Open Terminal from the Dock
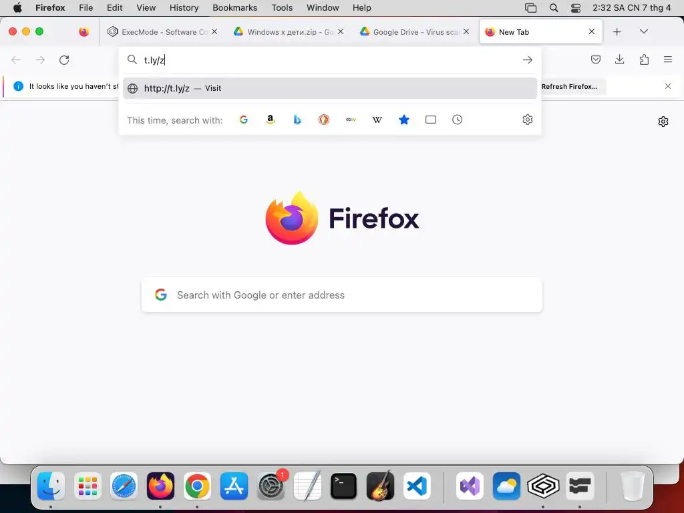This screenshot has height=513, width=684. (x=343, y=486)
